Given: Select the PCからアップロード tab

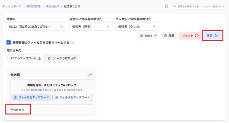Looking at the screenshot, I should tap(26, 58).
